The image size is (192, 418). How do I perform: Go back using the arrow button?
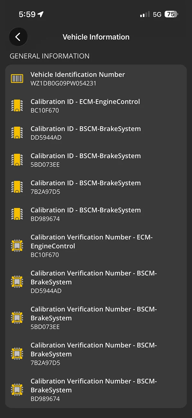[x=18, y=37]
